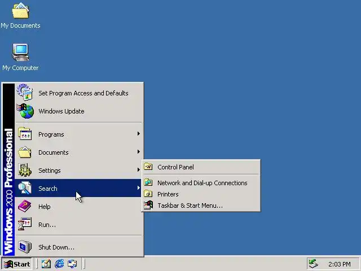Image resolution: width=361 pixels, height=271 pixels.
Task: Click the Network and Dial-up Connections icon
Action: click(148, 182)
